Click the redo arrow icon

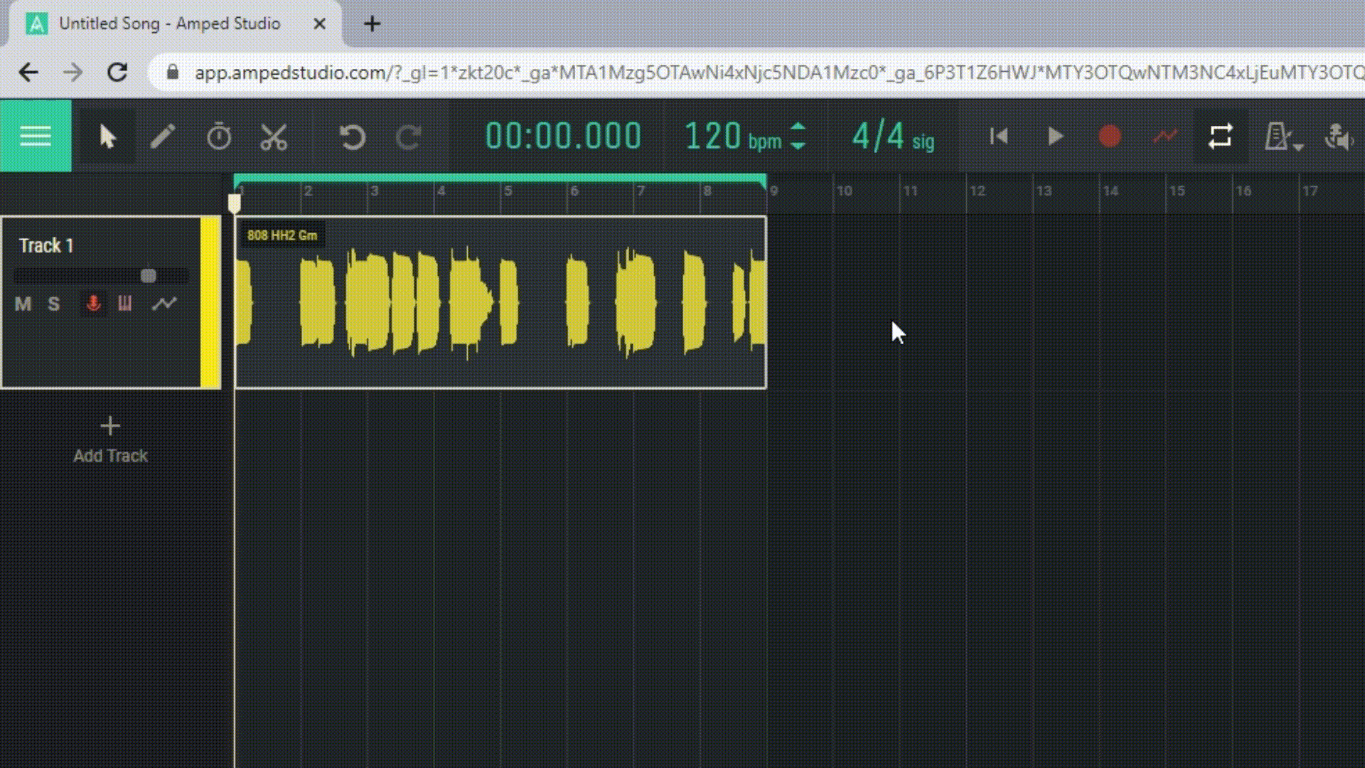click(x=408, y=137)
